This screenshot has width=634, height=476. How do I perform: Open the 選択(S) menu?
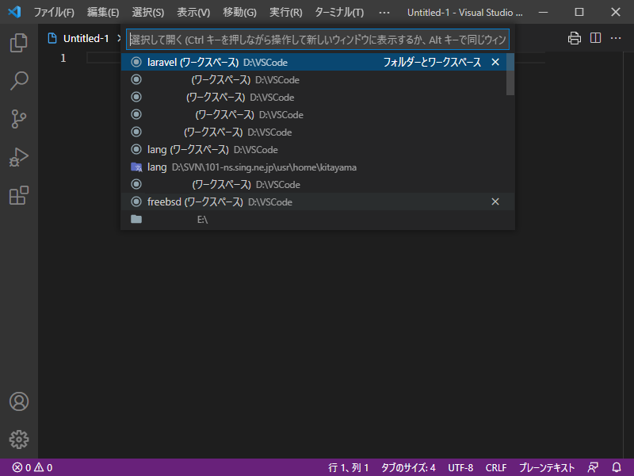coord(148,12)
